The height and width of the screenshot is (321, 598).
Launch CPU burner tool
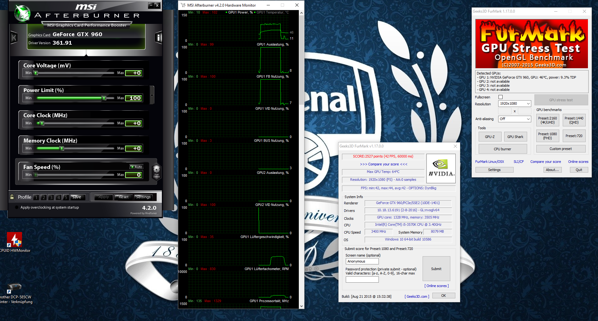(x=503, y=149)
